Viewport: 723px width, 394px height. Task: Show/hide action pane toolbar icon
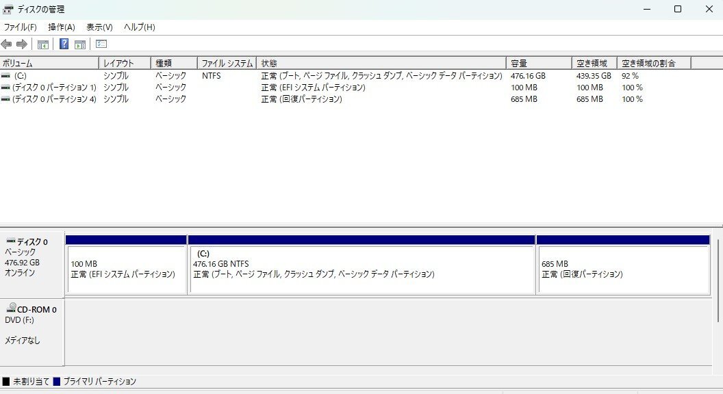click(80, 44)
